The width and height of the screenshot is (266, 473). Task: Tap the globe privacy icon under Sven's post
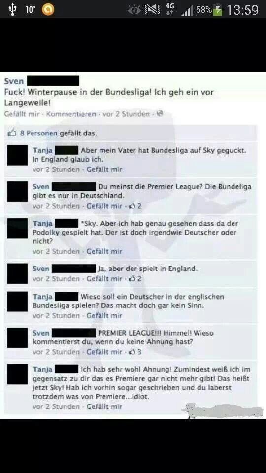click(x=160, y=114)
